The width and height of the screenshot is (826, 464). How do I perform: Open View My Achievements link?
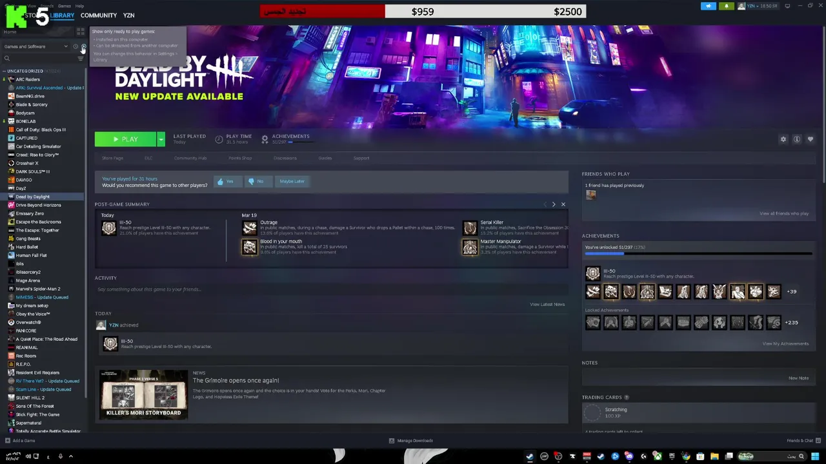click(x=785, y=343)
